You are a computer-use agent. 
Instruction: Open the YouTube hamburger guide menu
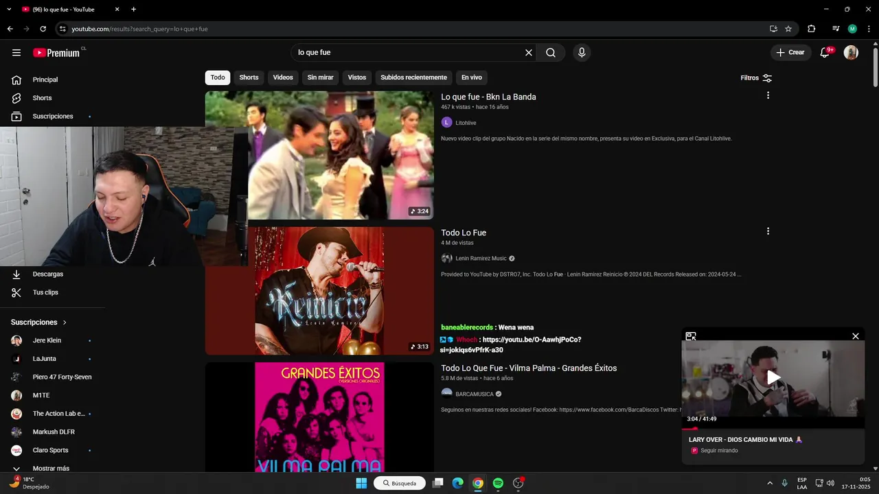pos(16,53)
